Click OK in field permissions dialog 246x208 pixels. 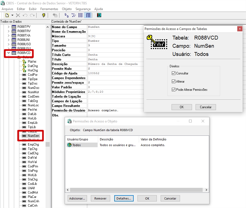coord(182,107)
